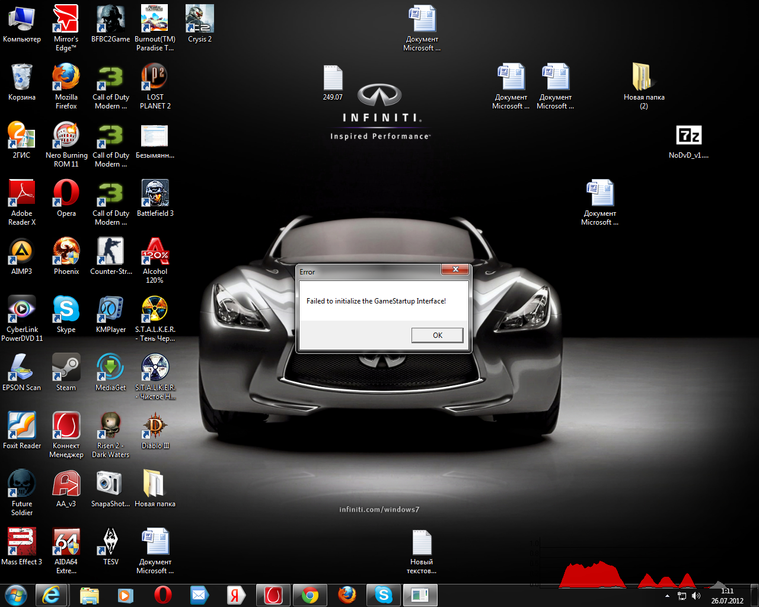Select the TESV Skyrim shortcut

click(x=111, y=547)
